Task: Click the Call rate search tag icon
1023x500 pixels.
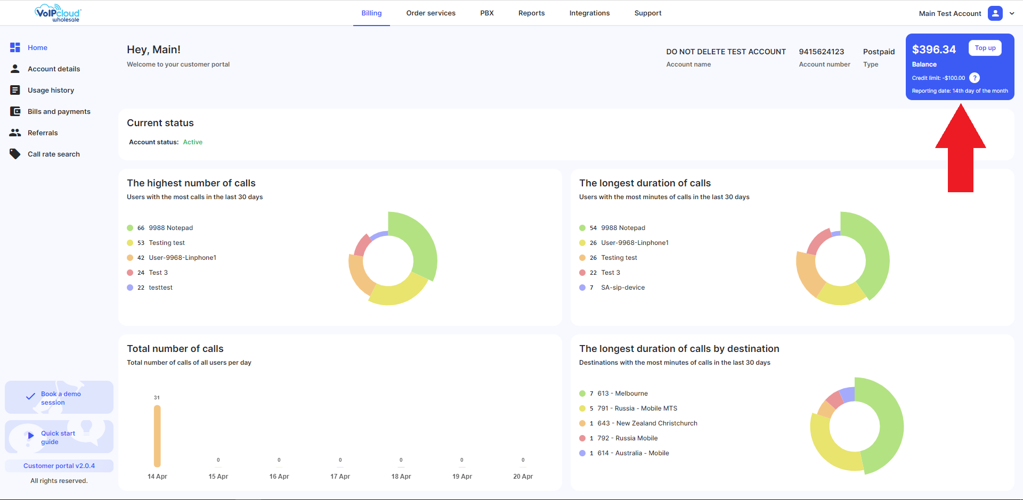Action: pyautogui.click(x=15, y=154)
